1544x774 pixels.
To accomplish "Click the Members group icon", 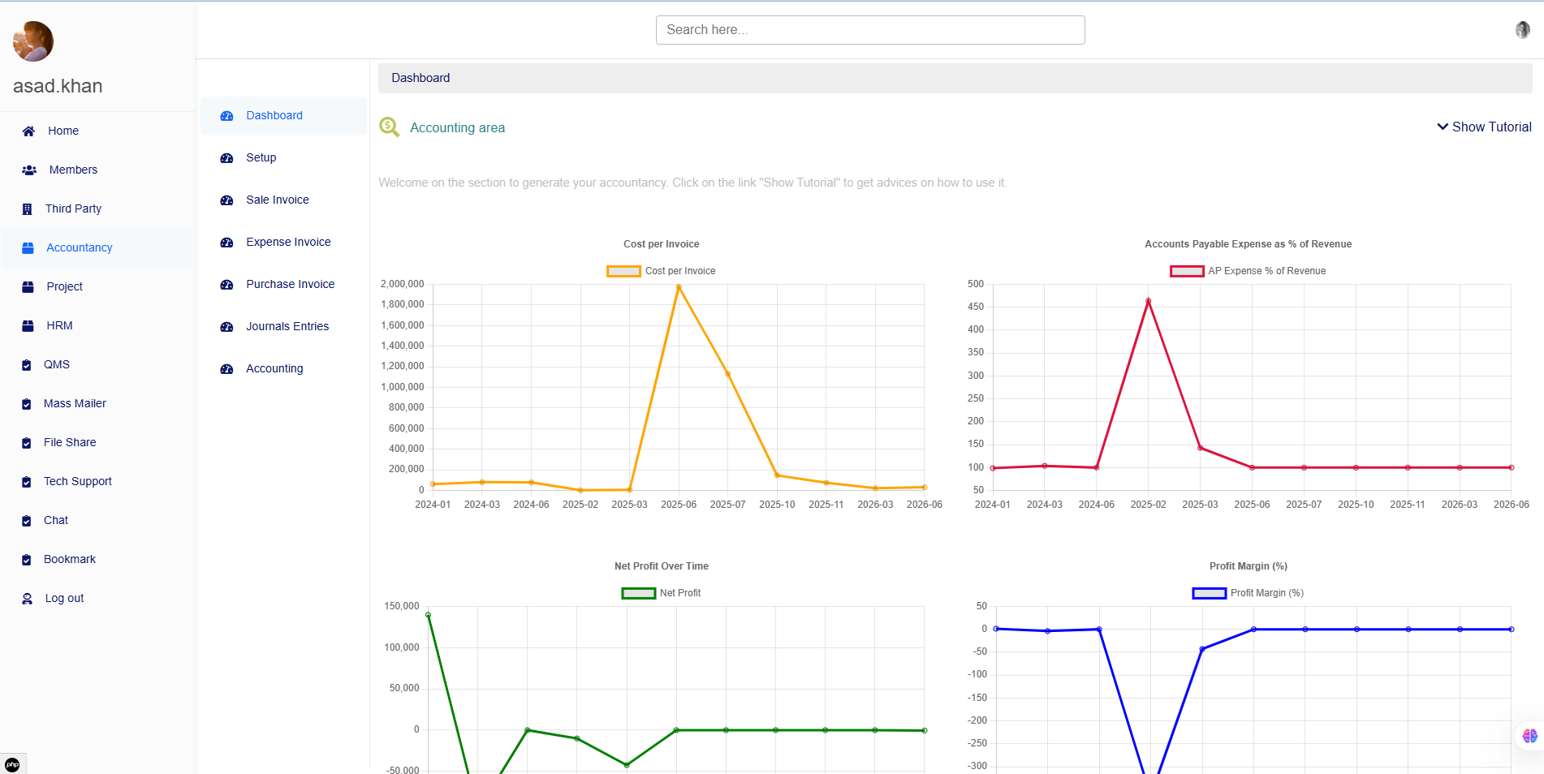I will pyautogui.click(x=29, y=170).
